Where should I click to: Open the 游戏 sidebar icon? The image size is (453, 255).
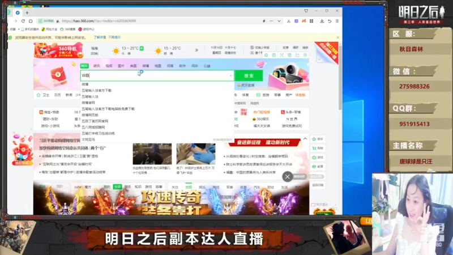click(318, 158)
